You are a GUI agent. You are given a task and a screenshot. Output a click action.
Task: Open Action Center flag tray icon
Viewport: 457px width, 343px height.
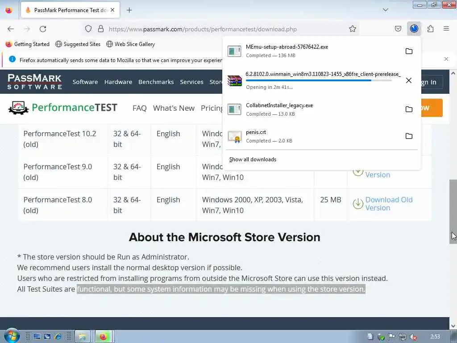(392, 337)
